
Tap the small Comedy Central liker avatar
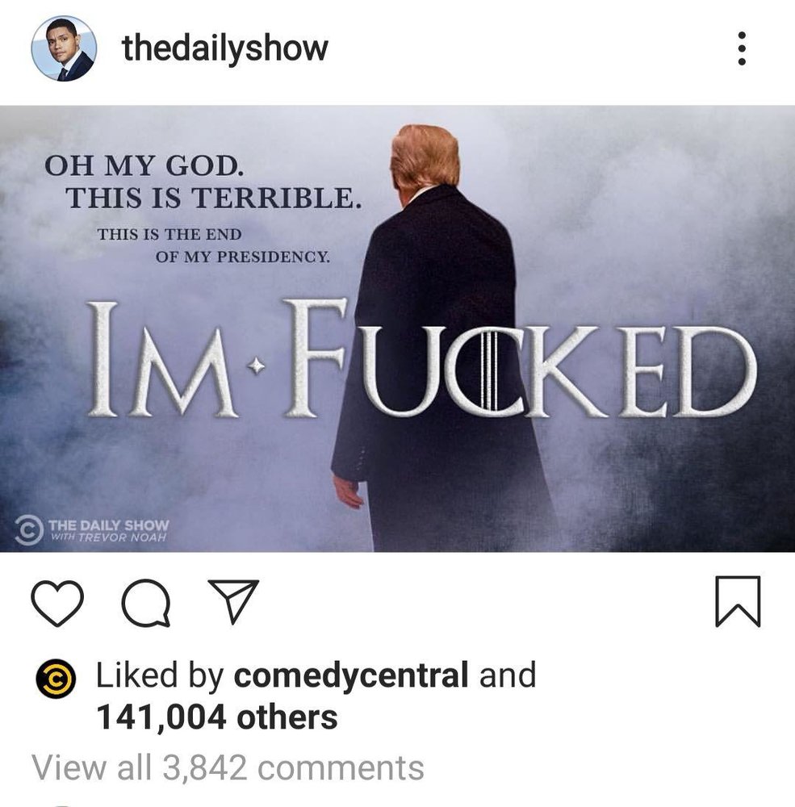point(56,679)
